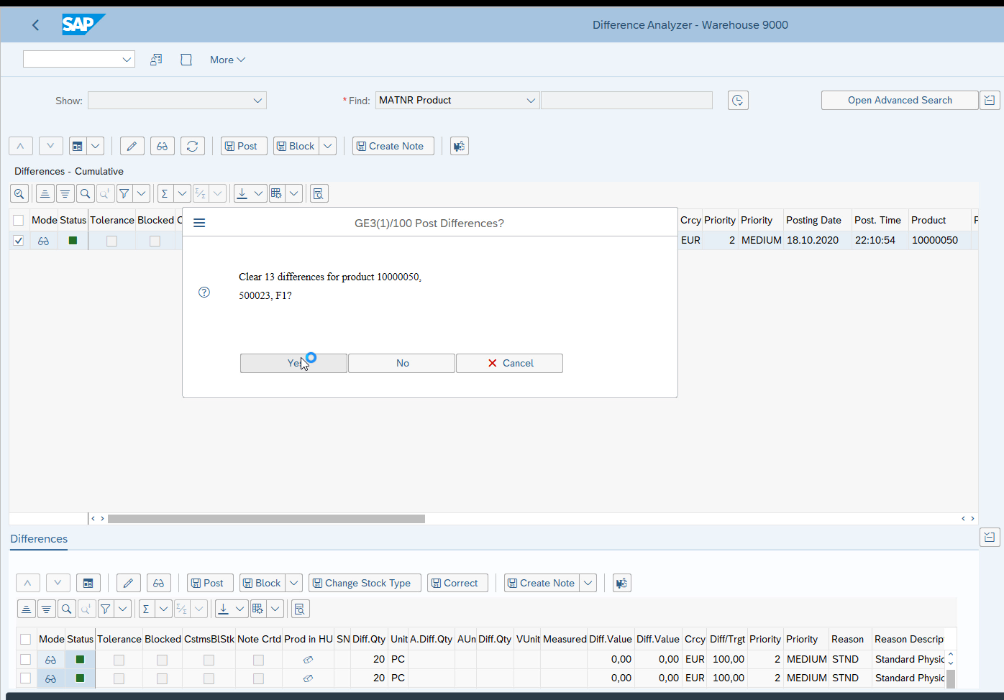Click the back arrow in the SAP header
The image size is (1004, 700).
(35, 25)
